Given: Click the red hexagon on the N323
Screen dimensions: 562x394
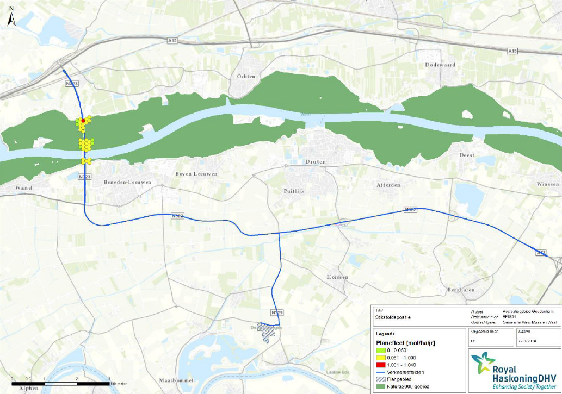Looking at the screenshot, I should [x=84, y=121].
